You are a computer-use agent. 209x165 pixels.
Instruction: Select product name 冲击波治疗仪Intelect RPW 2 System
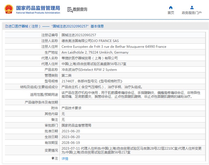coord(89,70)
